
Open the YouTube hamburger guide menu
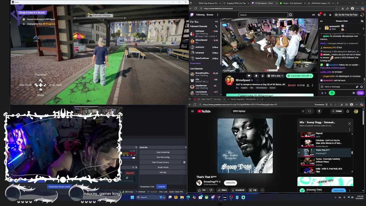click(x=192, y=111)
